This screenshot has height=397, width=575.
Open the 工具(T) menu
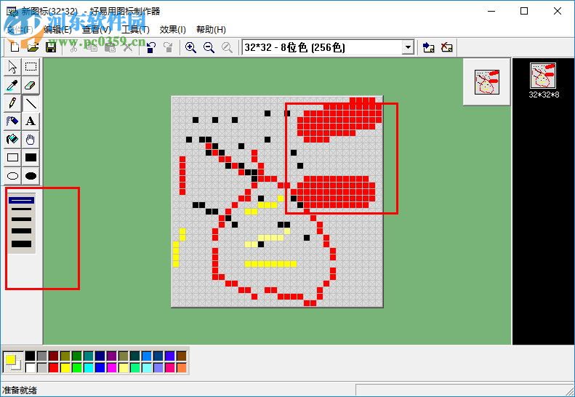(x=135, y=30)
